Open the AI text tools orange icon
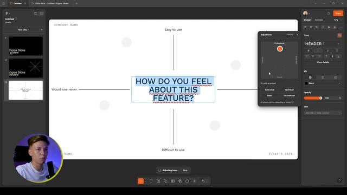Image resolution: width=347 pixels, height=195 pixels. [339, 35]
